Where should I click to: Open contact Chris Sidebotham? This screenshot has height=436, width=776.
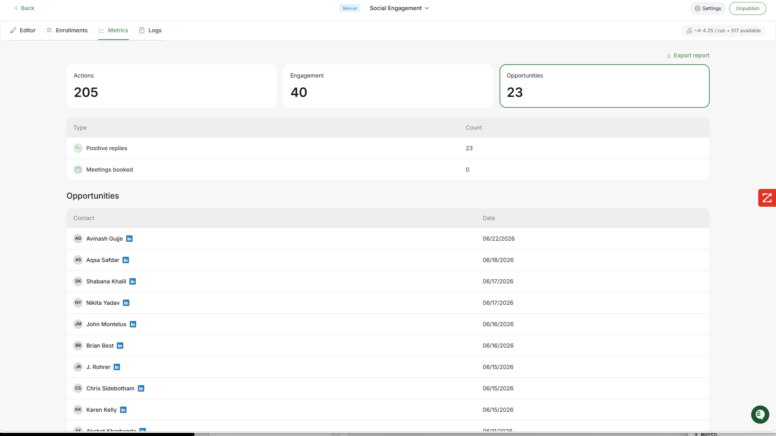pyautogui.click(x=110, y=388)
